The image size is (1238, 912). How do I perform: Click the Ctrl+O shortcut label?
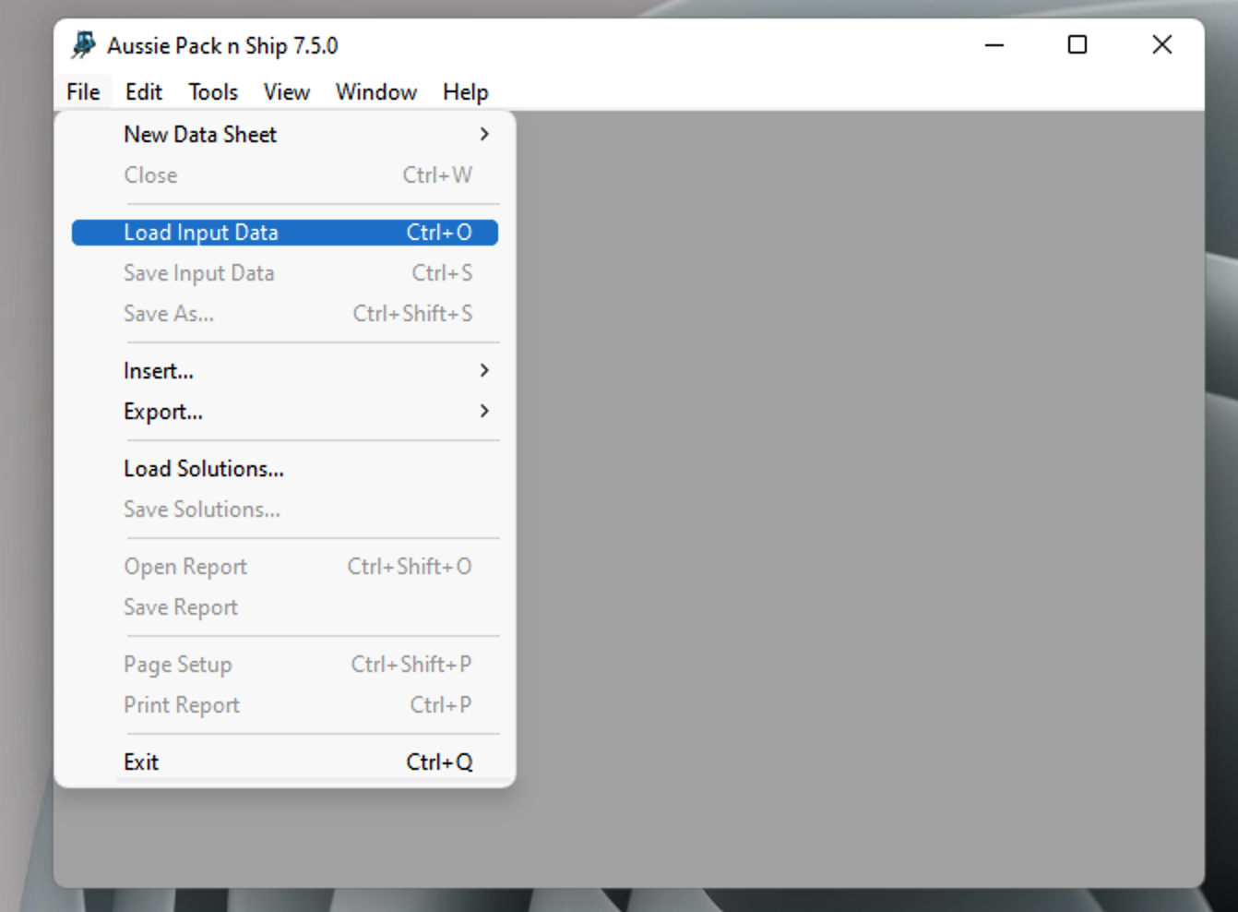tap(439, 233)
